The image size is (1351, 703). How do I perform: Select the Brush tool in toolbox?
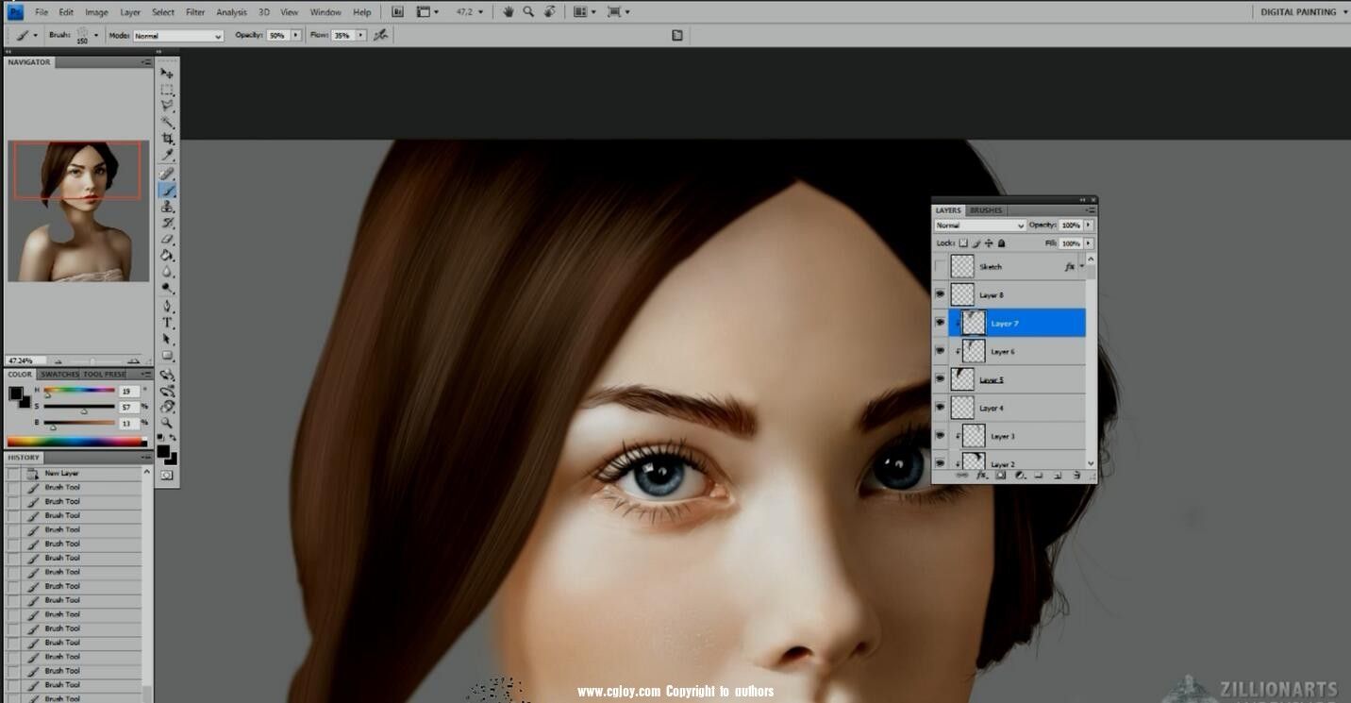pos(167,190)
